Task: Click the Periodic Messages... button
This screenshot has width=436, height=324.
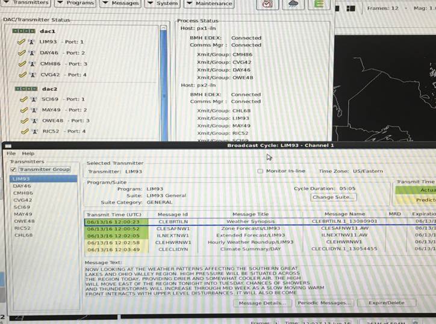Action: coord(324,302)
